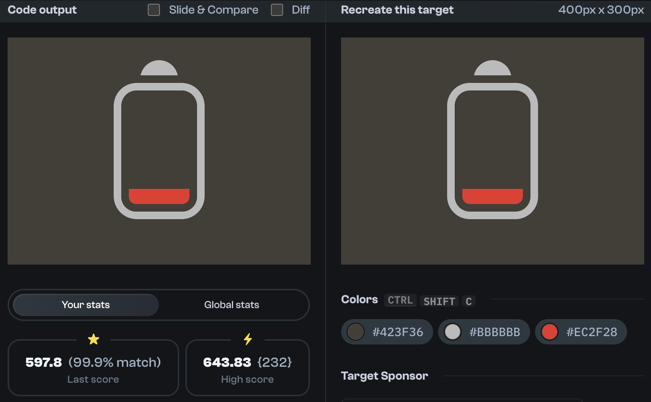The height and width of the screenshot is (402, 651).
Task: Expand the Target Sponsor section
Action: (384, 376)
